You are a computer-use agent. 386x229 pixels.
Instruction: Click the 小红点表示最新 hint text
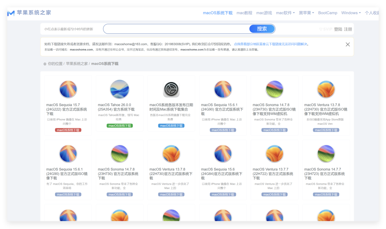[x=69, y=29]
